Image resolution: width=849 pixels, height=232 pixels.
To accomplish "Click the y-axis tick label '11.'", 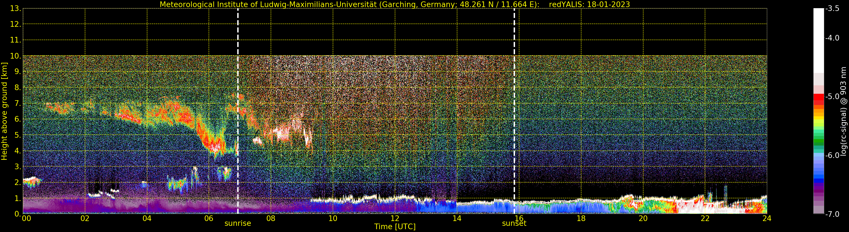I will tap(16, 40).
